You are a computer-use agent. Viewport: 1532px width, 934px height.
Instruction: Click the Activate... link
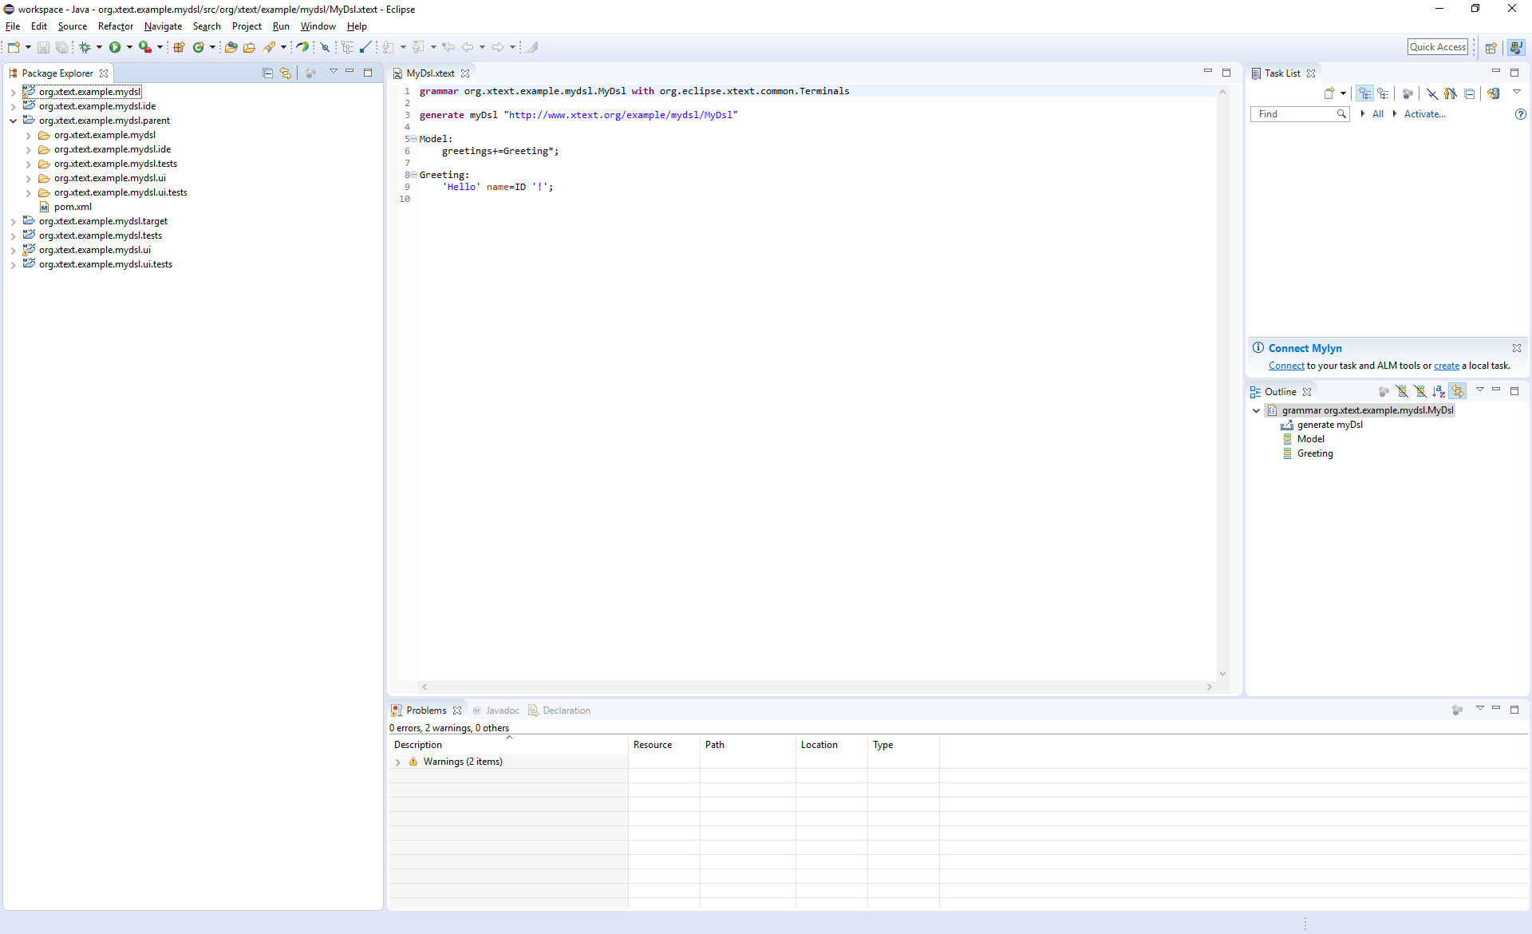(1425, 114)
